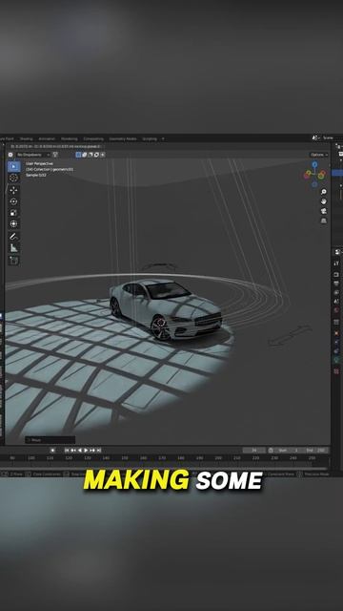Jump to the previous keyframe
This screenshot has height=611, width=343.
[73, 450]
